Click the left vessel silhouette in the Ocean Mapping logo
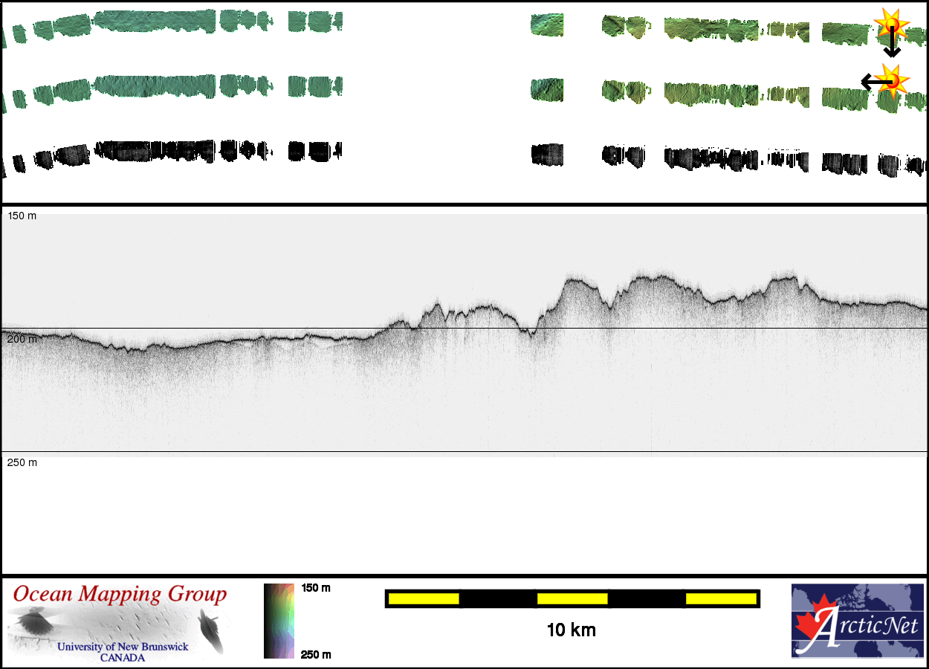 click(x=32, y=621)
